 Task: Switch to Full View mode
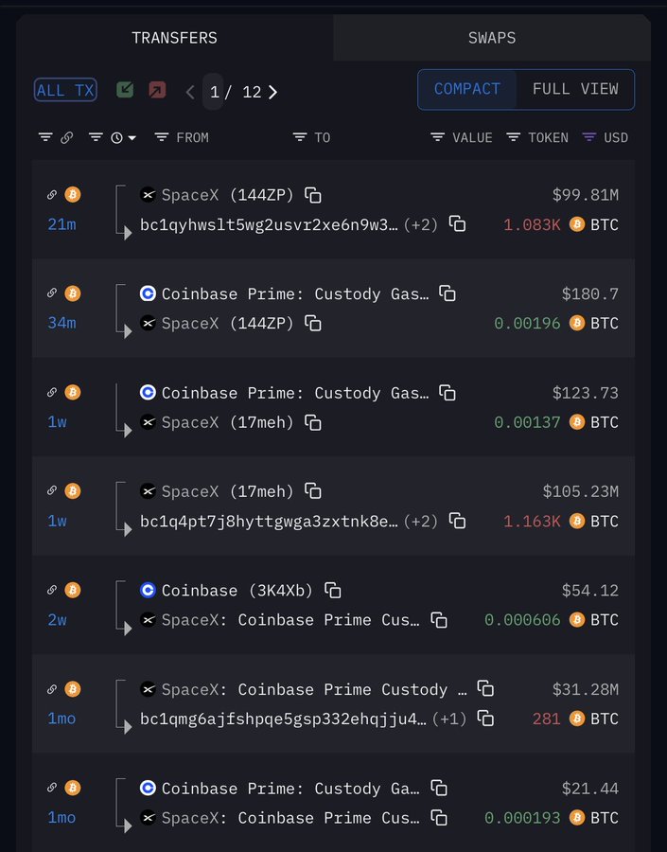tap(575, 89)
